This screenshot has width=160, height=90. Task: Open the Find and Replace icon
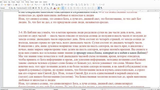click(44, 4)
